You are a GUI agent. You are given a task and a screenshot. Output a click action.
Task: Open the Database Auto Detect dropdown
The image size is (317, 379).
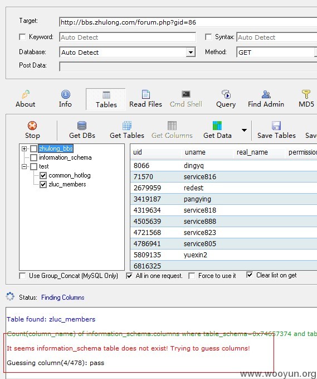click(191, 52)
